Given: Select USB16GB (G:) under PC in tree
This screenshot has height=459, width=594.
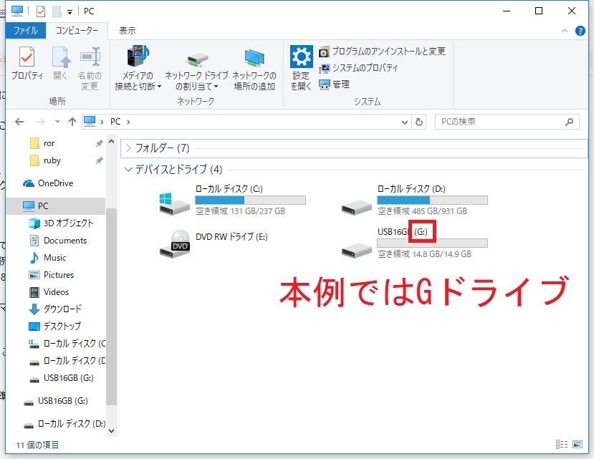Looking at the screenshot, I should [62, 378].
